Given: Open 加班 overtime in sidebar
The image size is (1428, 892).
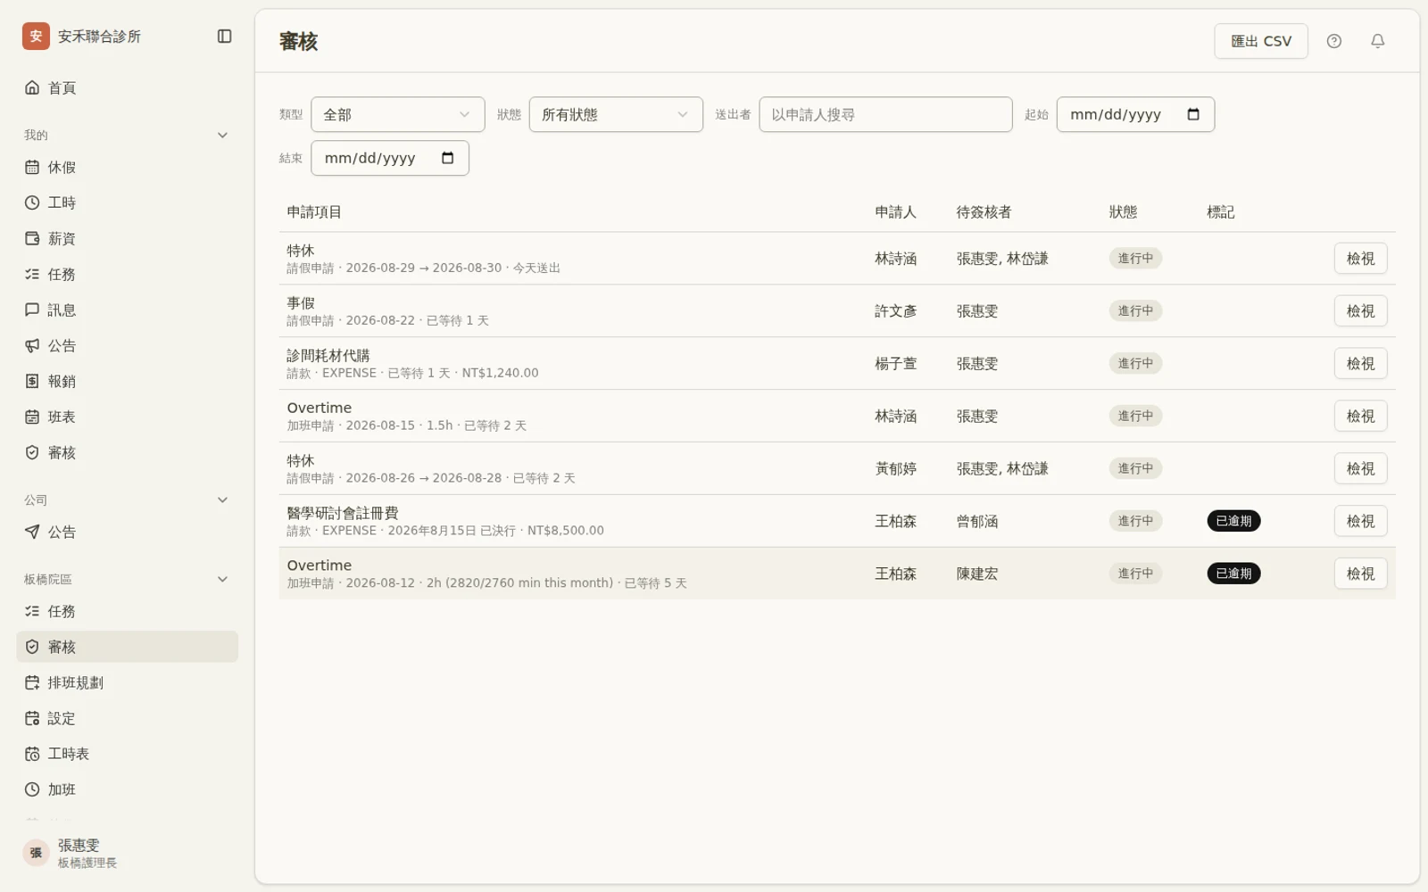Looking at the screenshot, I should [128, 790].
